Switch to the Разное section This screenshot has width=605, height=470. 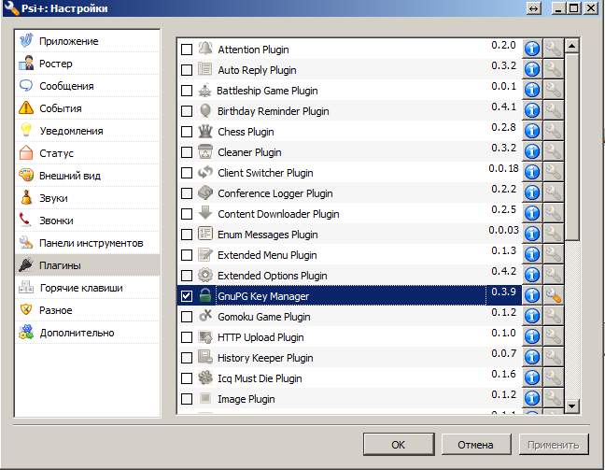coord(88,309)
